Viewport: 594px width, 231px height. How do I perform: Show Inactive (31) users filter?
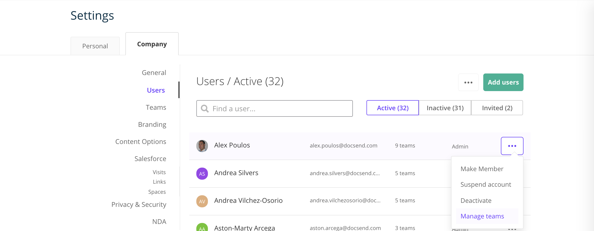pyautogui.click(x=445, y=108)
